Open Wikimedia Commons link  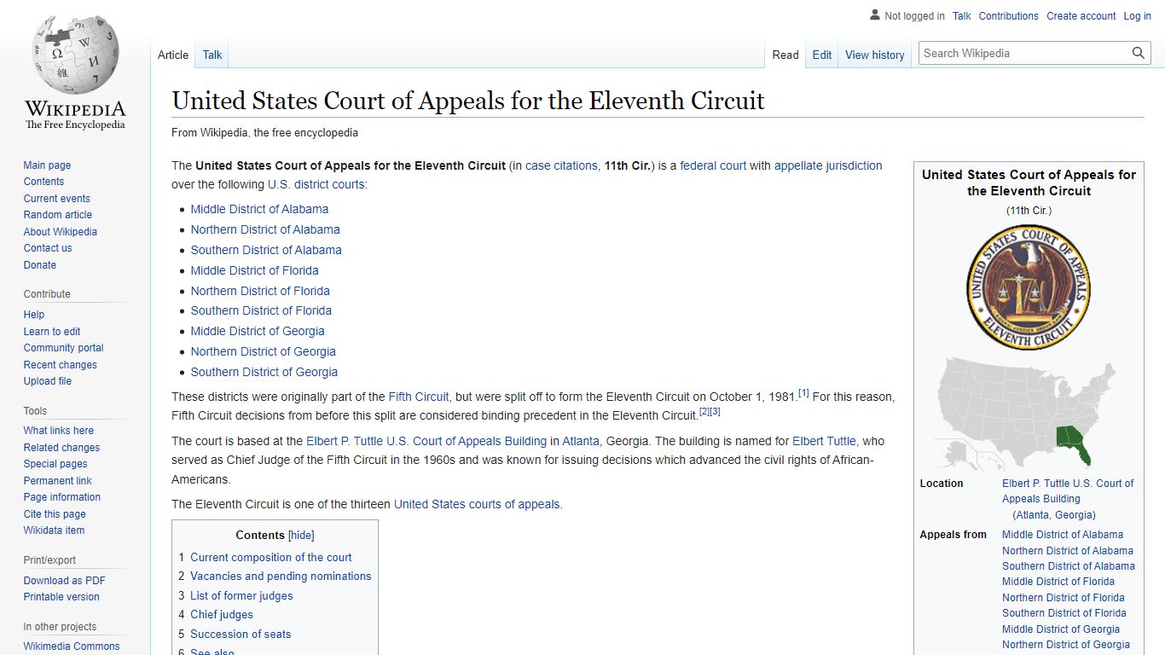[x=72, y=646]
